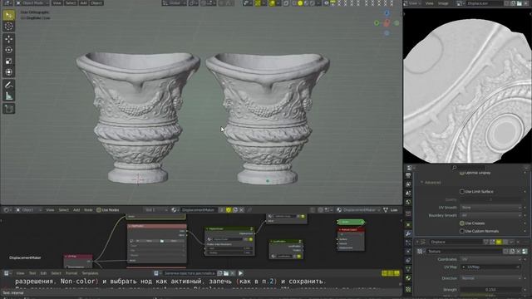This screenshot has height=299, width=532.
Task: Open the Object Mode dropdown
Action: click(32, 3)
